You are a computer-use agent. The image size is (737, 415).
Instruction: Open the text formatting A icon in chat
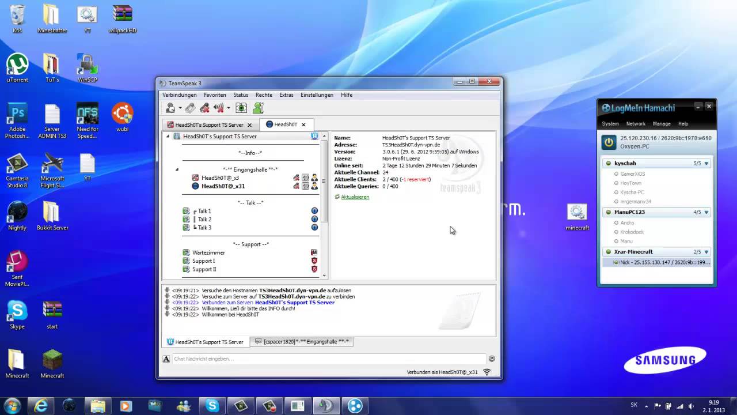click(166, 359)
